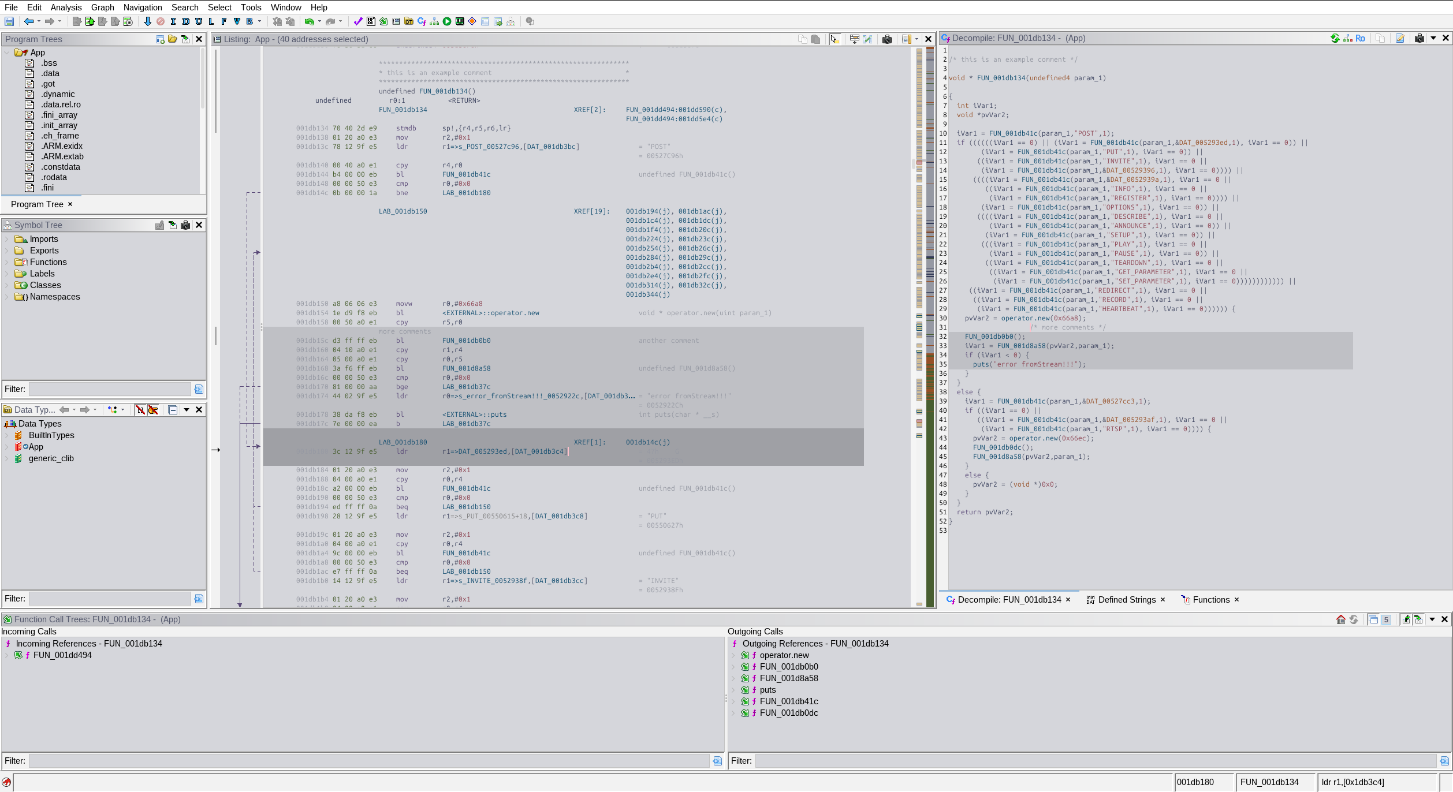Open the Bytes viewer (0101) toolbar icon
Image resolution: width=1453 pixels, height=792 pixels.
[x=371, y=21]
